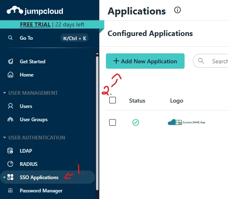
Task: Click the sidebar scroll-up arrow
Action: coord(97,54)
